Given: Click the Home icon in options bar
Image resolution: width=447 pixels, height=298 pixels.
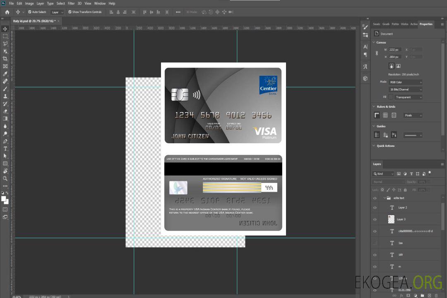Looking at the screenshot, I should pyautogui.click(x=7, y=12).
